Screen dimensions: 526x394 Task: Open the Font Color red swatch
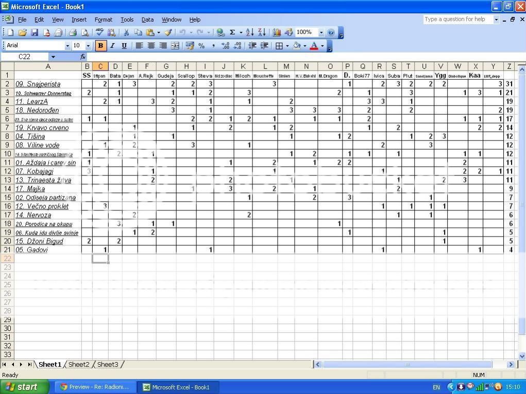(x=314, y=46)
